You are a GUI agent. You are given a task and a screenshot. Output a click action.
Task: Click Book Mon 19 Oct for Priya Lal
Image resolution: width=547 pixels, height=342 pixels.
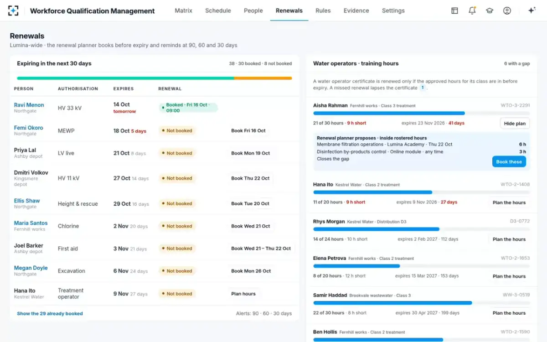(x=251, y=153)
